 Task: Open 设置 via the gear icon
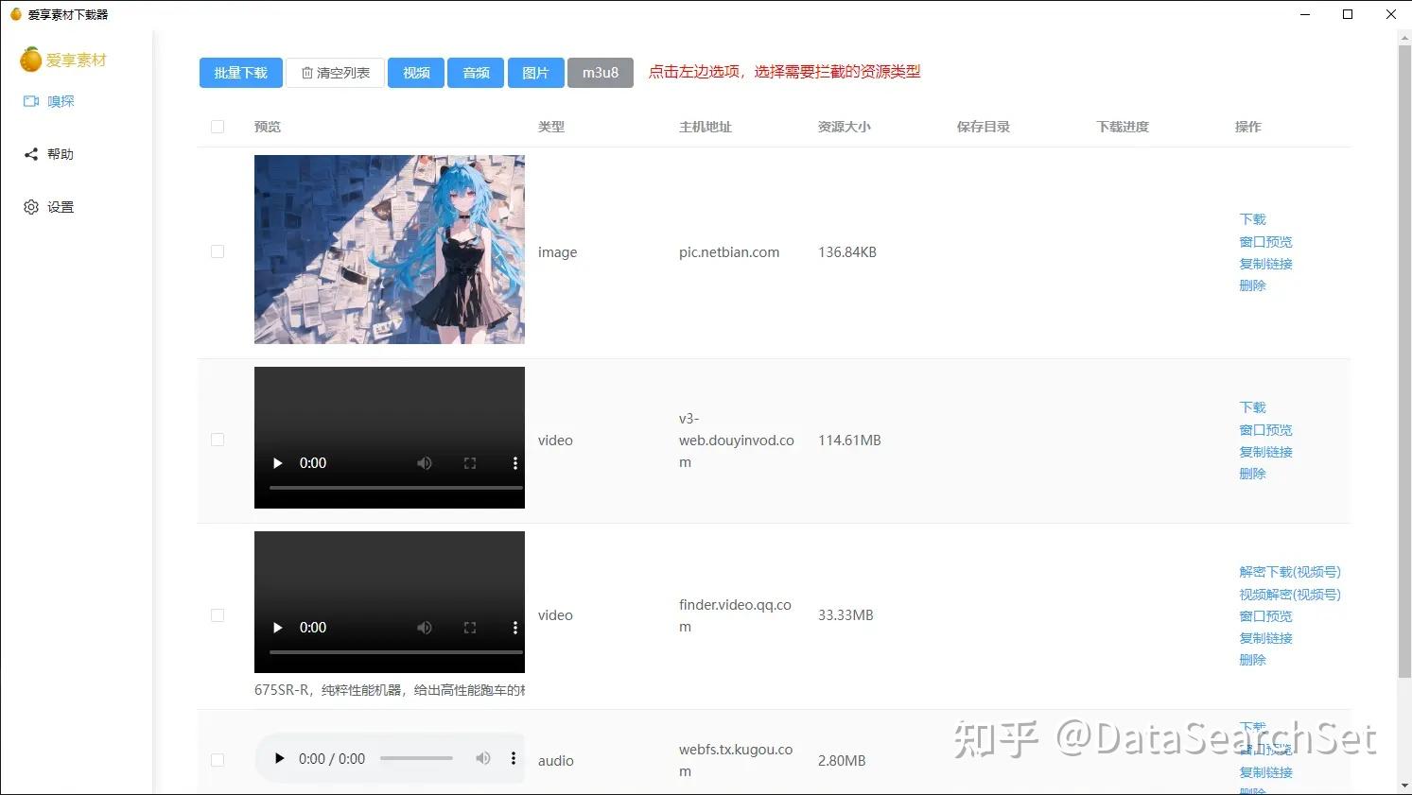[31, 207]
